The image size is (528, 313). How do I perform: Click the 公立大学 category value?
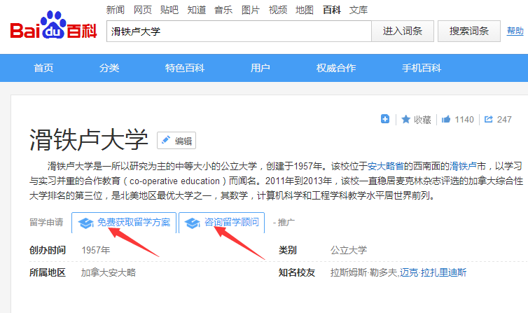coord(349,250)
